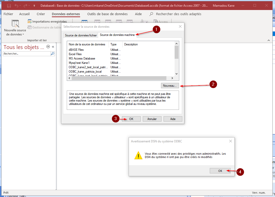Screen dimensions: 275x197
Task: Click the Nouveau... button
Action: click(170, 85)
